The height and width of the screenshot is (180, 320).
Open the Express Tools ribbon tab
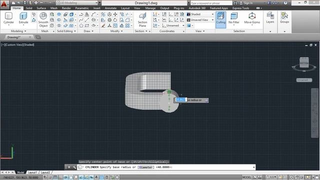[241, 8]
